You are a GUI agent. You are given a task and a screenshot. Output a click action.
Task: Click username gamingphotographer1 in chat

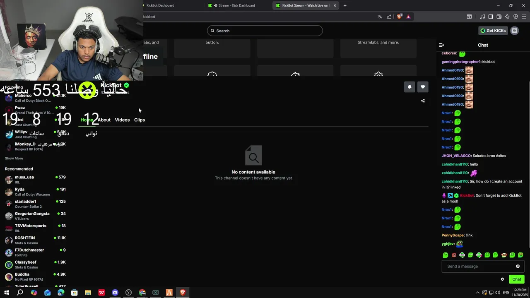point(461,62)
